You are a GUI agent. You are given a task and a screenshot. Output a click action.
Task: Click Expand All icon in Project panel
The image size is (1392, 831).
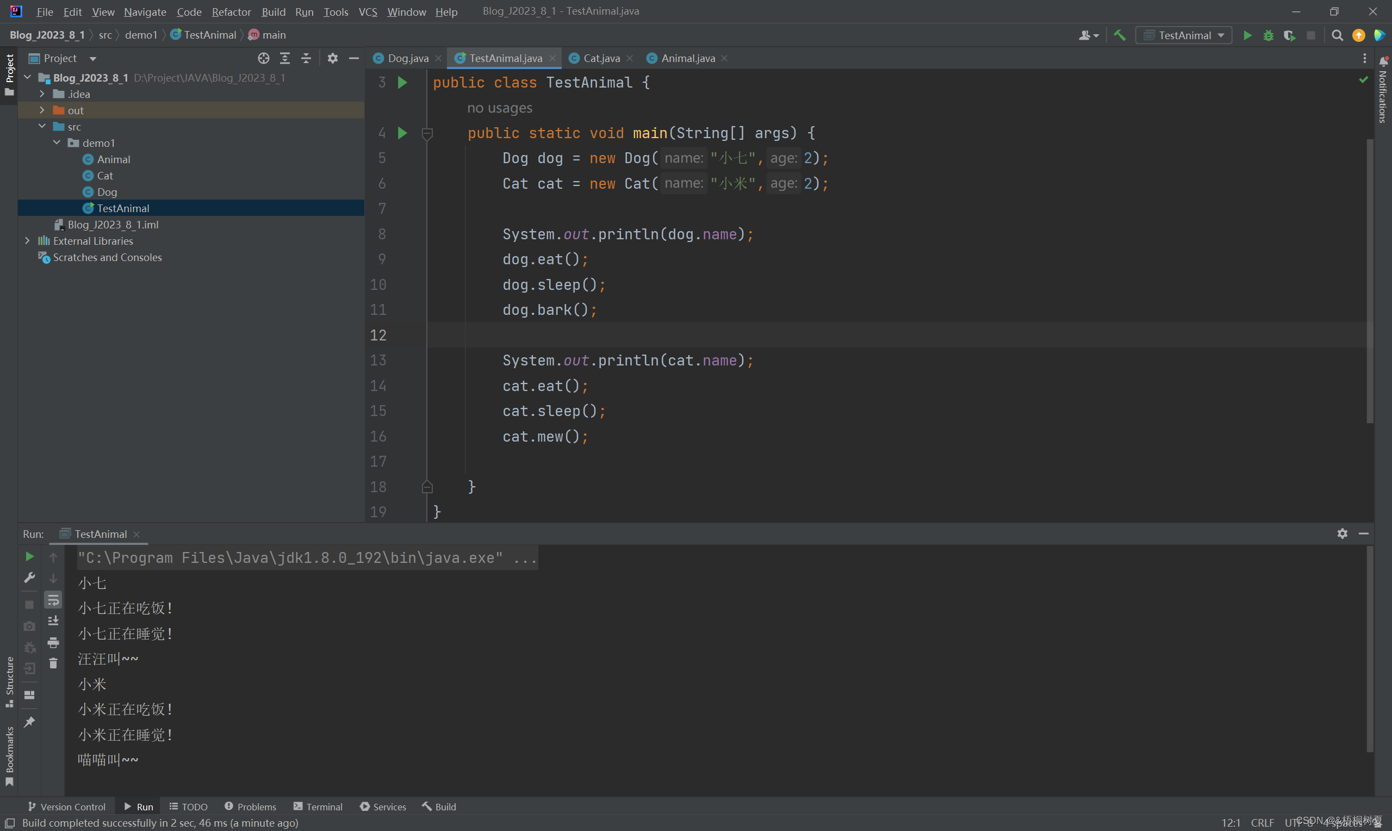coord(285,58)
